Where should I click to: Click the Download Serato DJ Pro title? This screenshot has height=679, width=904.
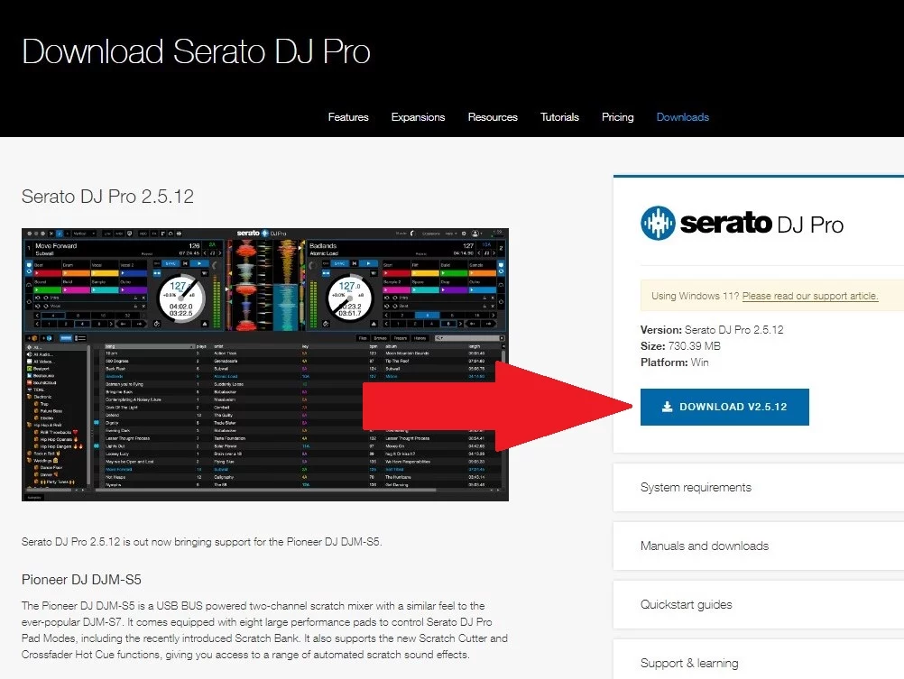(x=196, y=51)
